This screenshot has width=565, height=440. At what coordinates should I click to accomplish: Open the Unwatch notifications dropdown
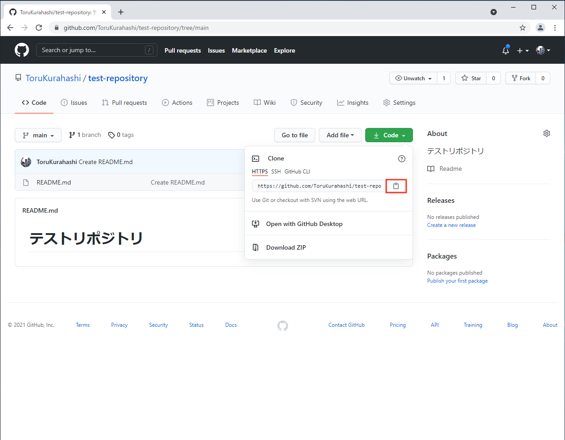(413, 78)
